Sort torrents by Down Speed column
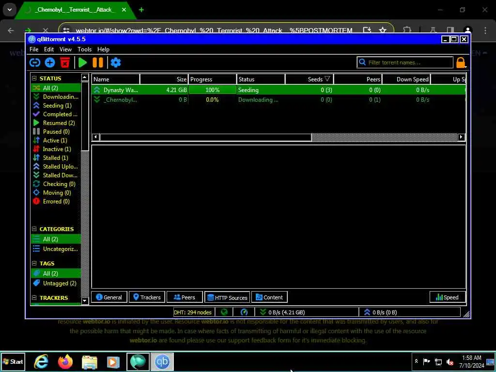The image size is (496, 372). coord(406,79)
